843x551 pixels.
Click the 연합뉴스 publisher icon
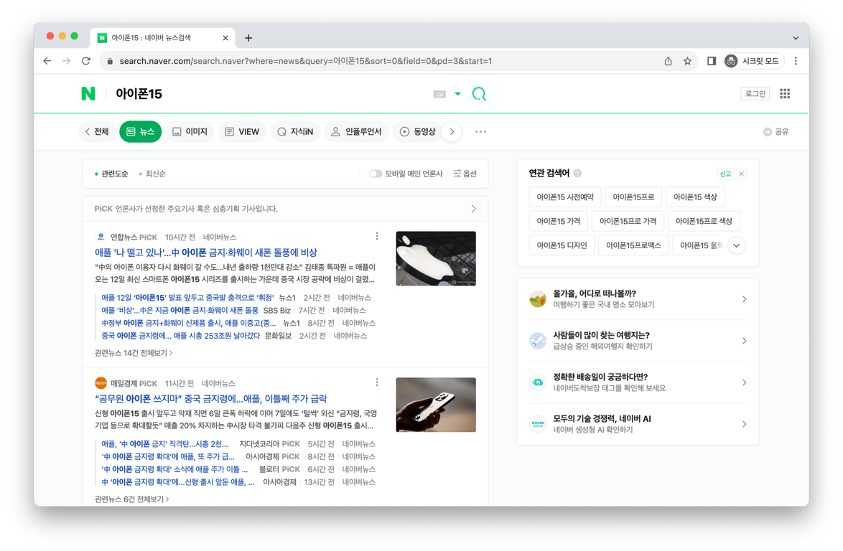[101, 237]
